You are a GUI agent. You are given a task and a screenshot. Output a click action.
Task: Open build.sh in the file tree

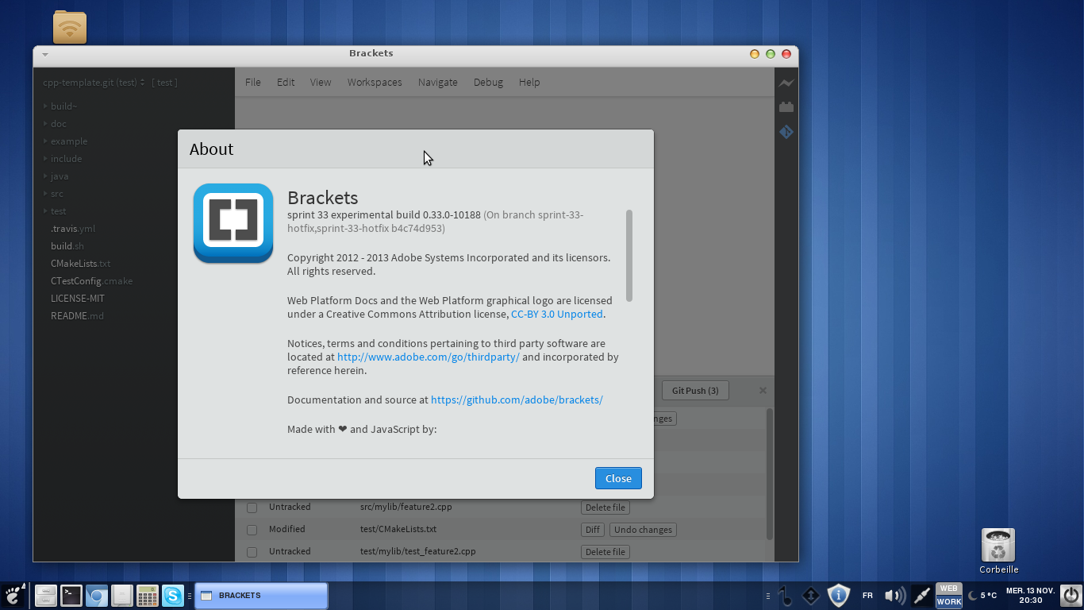(x=67, y=246)
